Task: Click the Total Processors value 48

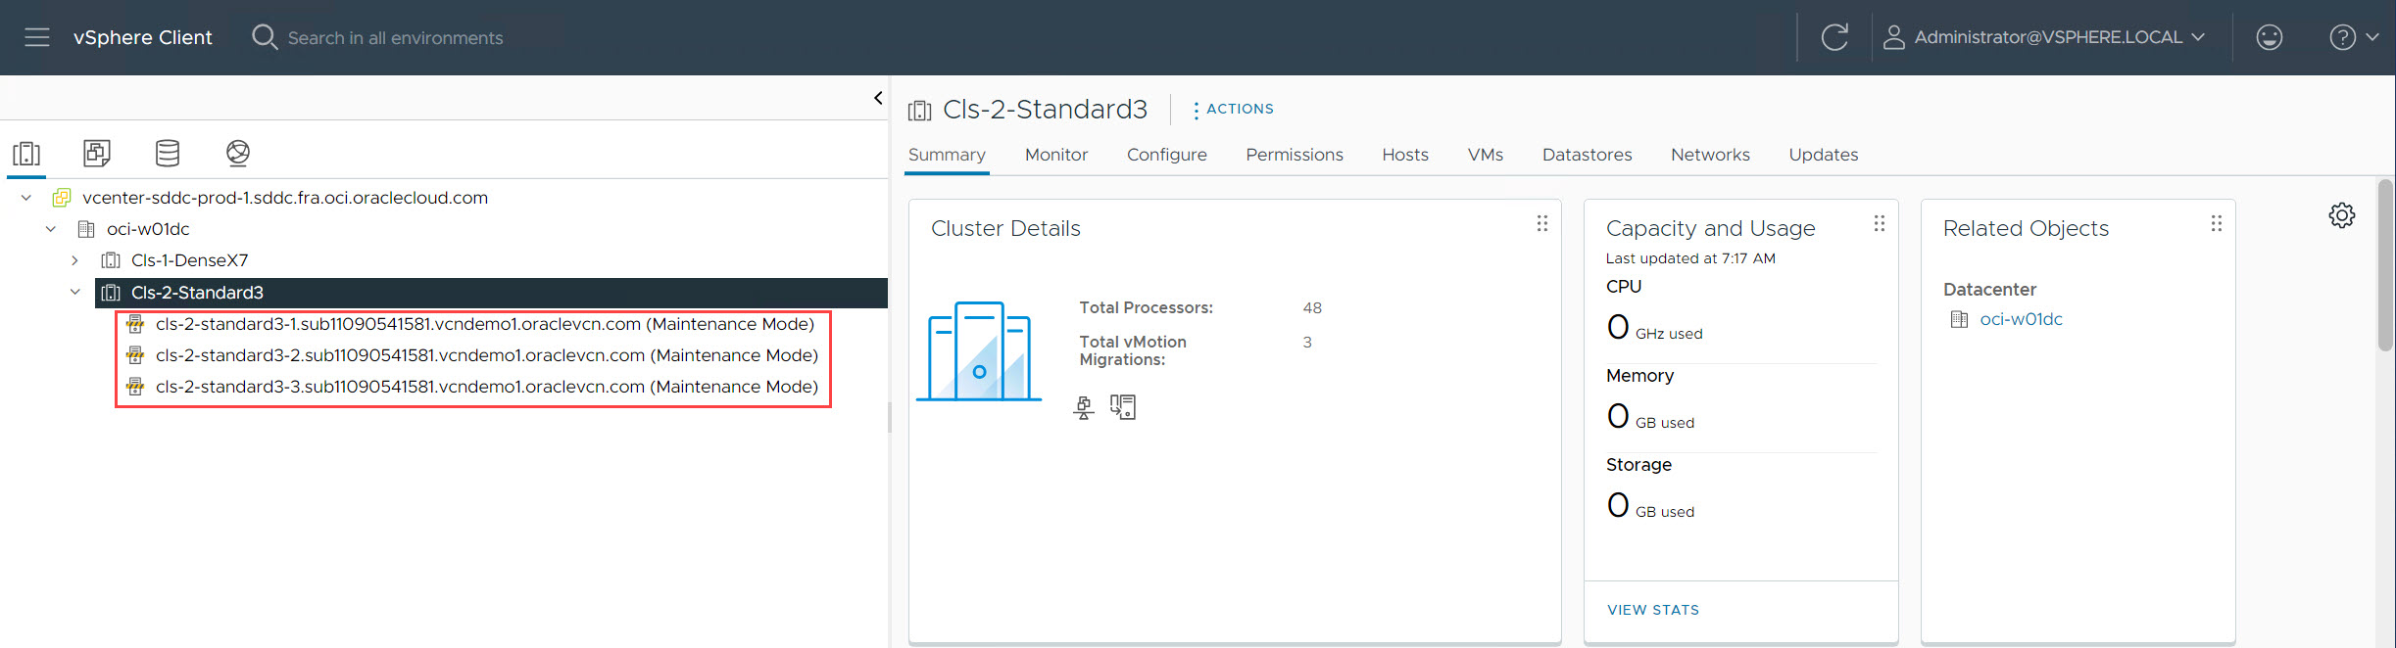Action: 1312,307
